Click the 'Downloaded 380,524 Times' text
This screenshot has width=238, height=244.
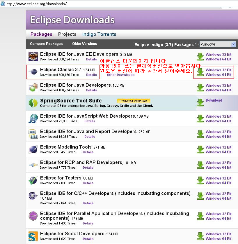tap(59, 59)
